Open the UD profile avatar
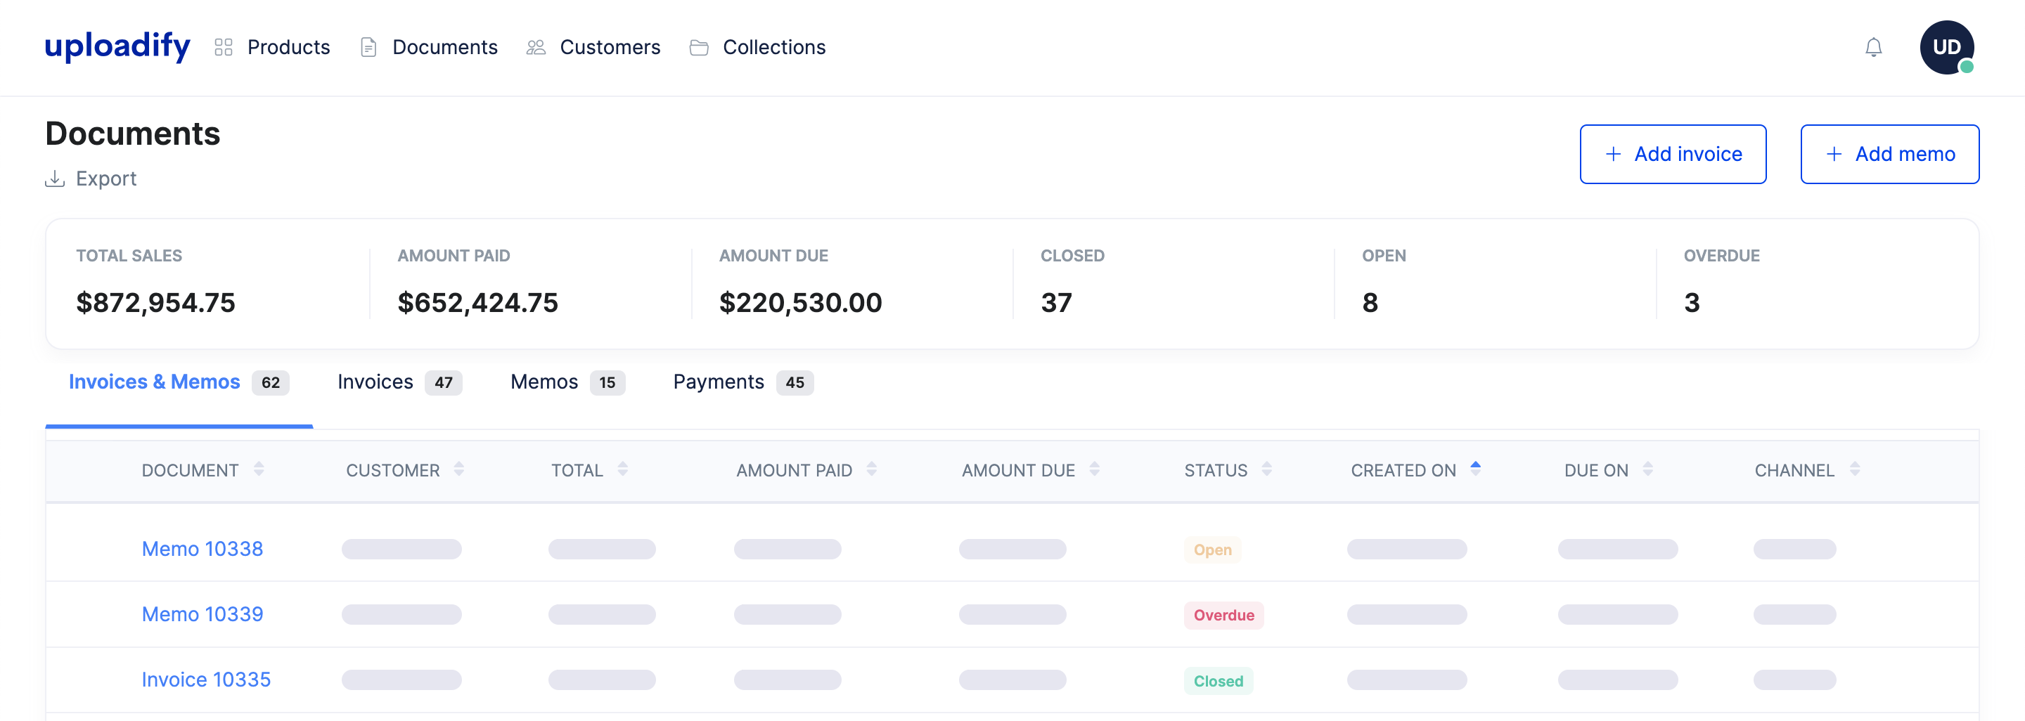Screen dimensions: 2025x721 (1946, 47)
